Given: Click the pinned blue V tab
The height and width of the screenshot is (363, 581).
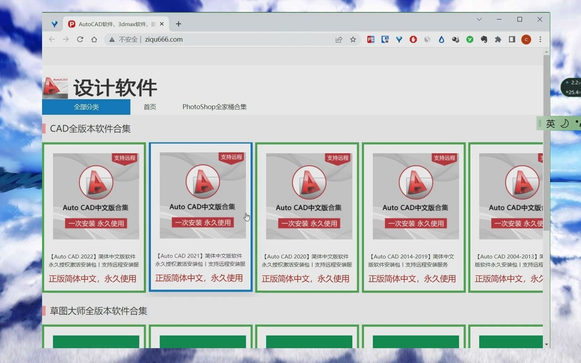Looking at the screenshot, I should coord(54,24).
